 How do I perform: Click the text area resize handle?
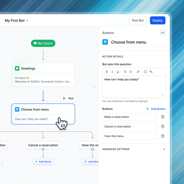163,95
